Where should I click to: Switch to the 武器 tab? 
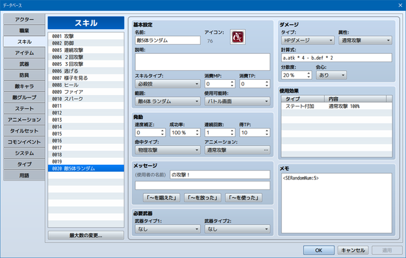[x=24, y=64]
